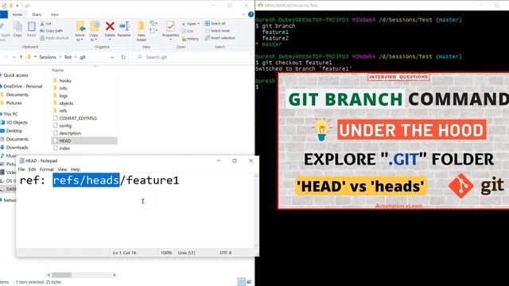Click Edit in the Open group
The image size is (509, 286).
188,31
